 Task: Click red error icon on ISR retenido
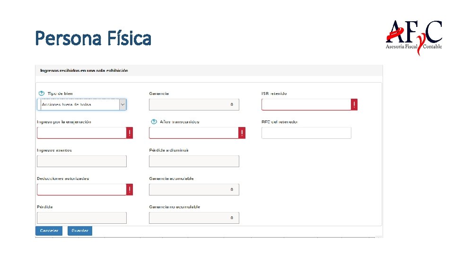point(354,104)
